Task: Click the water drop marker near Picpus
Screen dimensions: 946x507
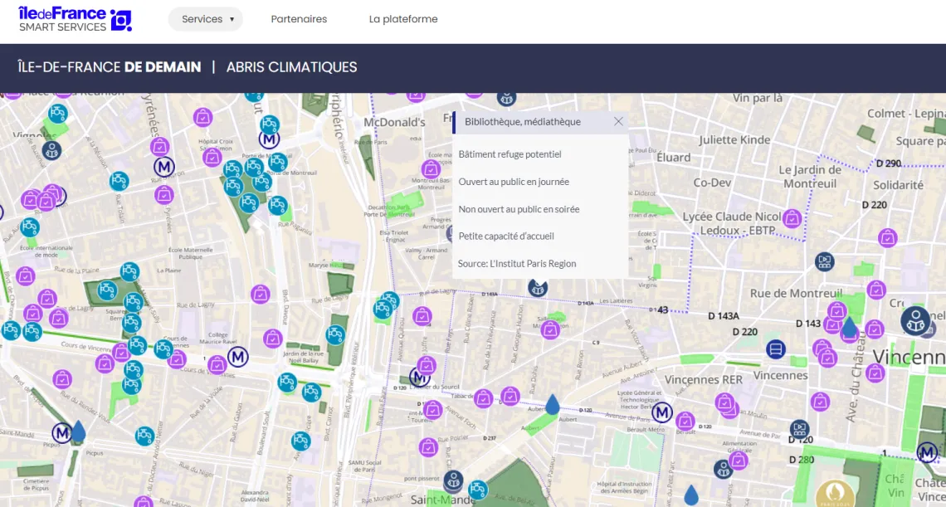Action: click(x=78, y=431)
